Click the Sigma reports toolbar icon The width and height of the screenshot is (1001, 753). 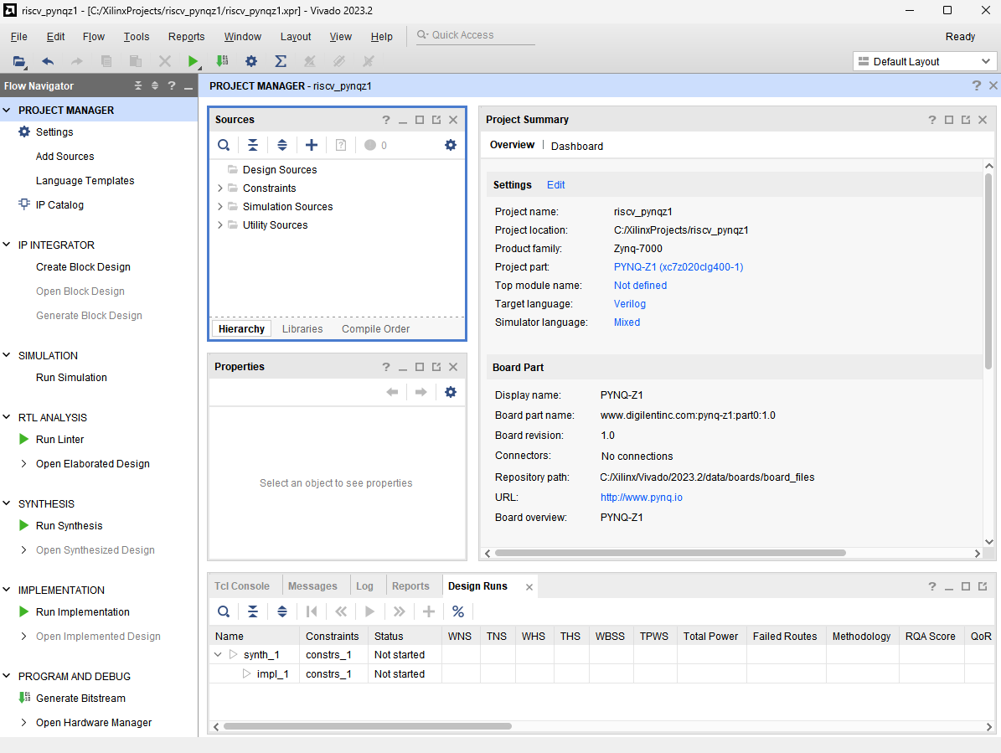click(x=281, y=61)
